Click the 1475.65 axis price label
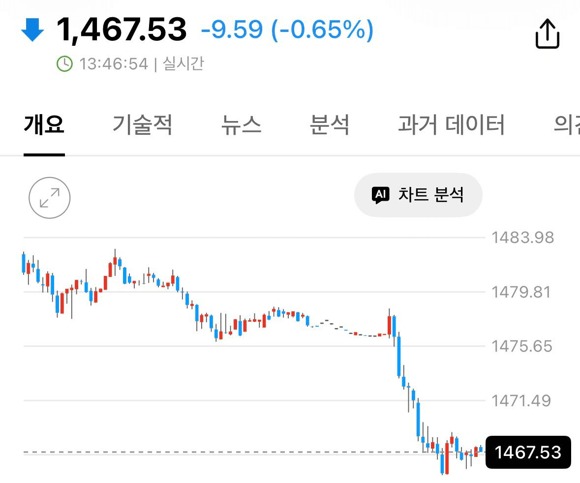This screenshot has width=580, height=483. click(x=521, y=347)
